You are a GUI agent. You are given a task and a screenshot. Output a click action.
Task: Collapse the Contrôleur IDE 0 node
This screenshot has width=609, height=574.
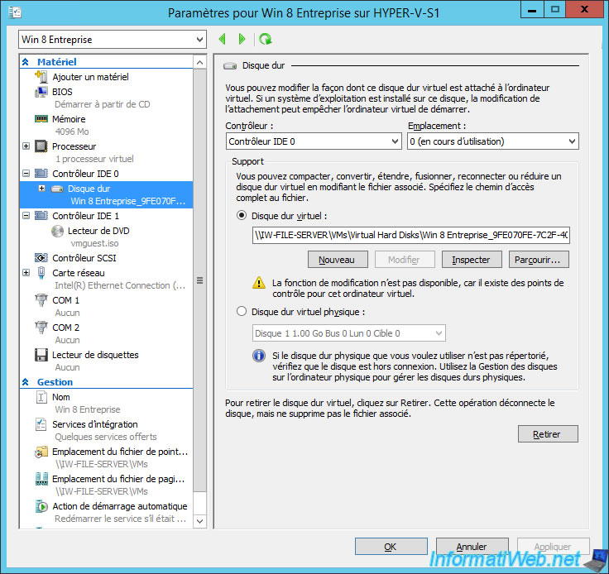(26, 173)
